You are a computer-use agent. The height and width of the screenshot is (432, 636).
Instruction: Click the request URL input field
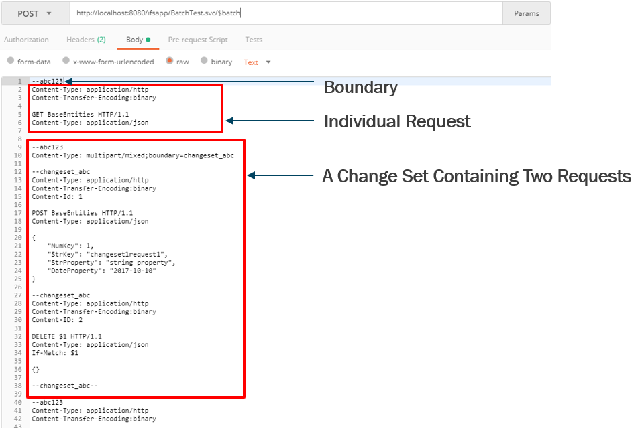coord(285,13)
